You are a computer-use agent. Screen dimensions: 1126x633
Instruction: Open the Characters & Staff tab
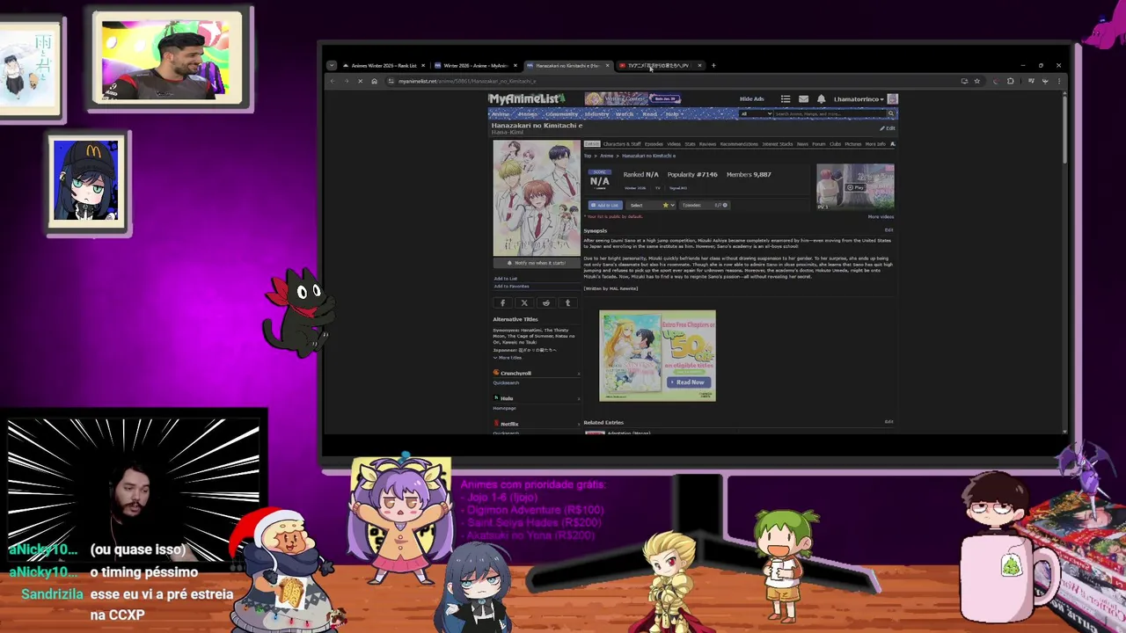(622, 144)
